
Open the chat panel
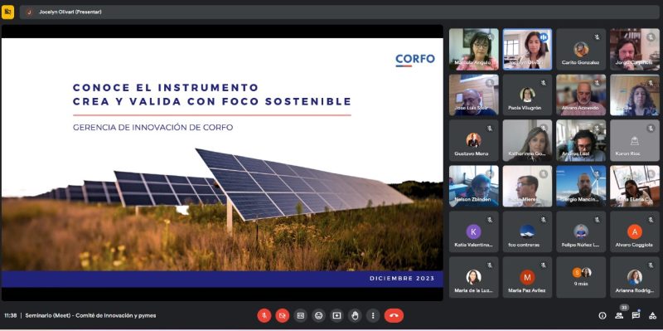[636, 316]
